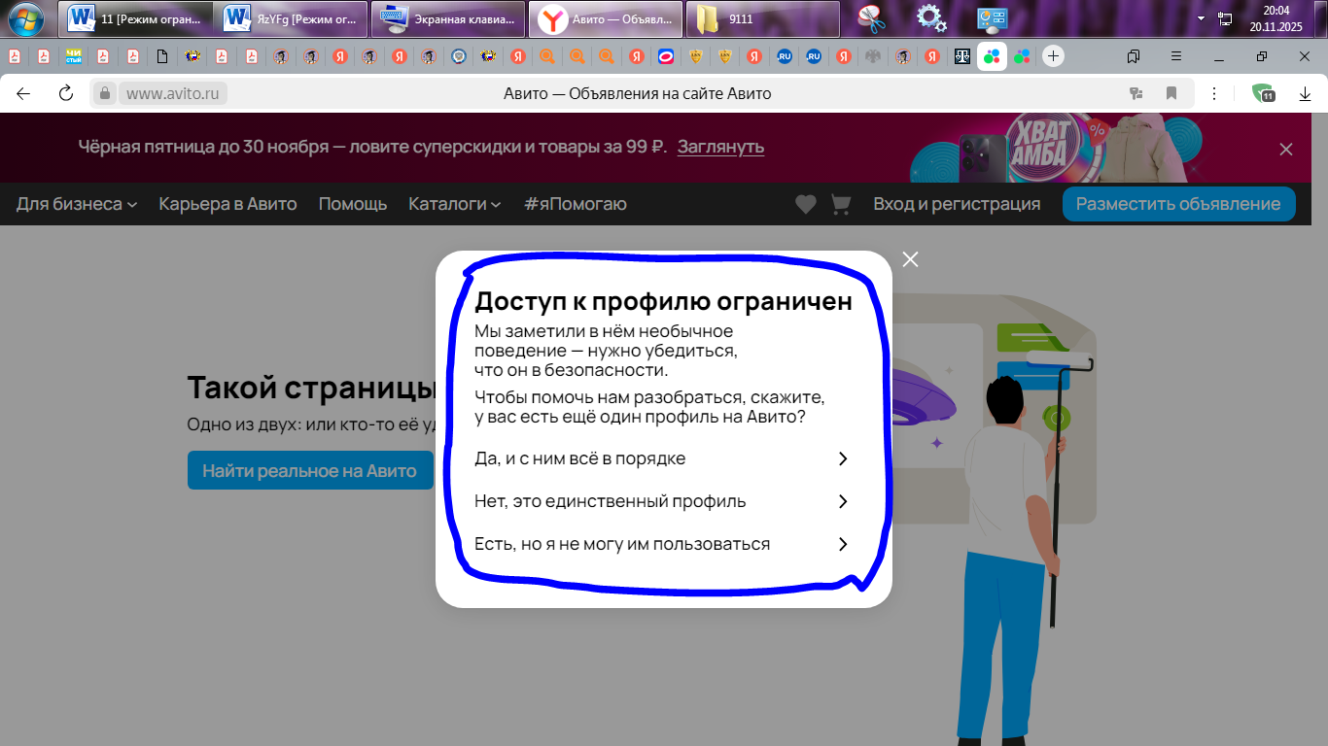Reload the page with the refresh icon

tap(65, 93)
